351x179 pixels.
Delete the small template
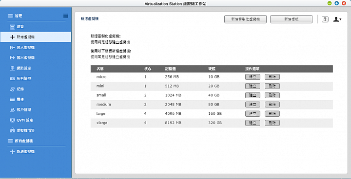272,95
